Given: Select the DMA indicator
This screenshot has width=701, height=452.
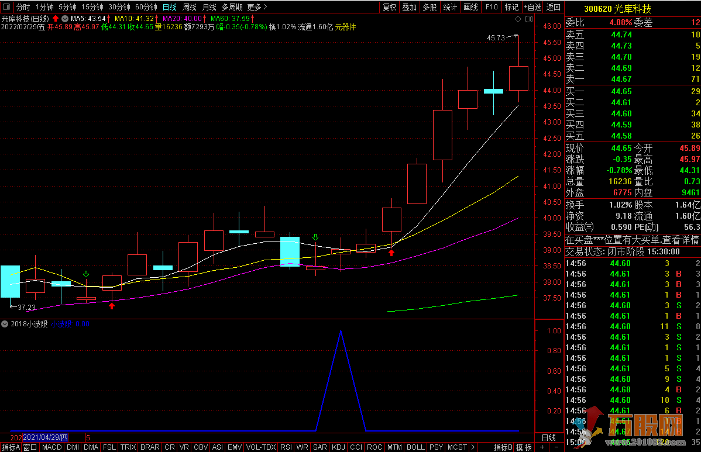Looking at the screenshot, I should pos(91,447).
